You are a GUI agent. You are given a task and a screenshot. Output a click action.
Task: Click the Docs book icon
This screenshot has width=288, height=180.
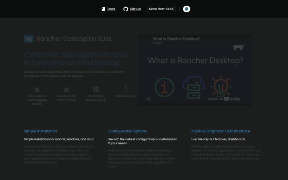(104, 9)
